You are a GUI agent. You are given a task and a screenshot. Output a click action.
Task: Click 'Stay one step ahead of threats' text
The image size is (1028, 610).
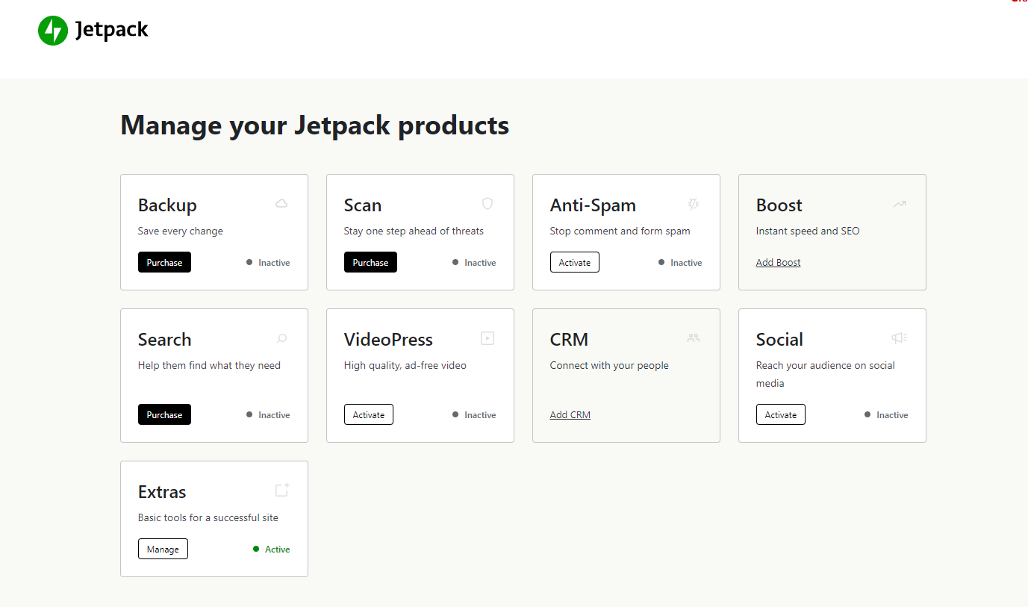414,231
